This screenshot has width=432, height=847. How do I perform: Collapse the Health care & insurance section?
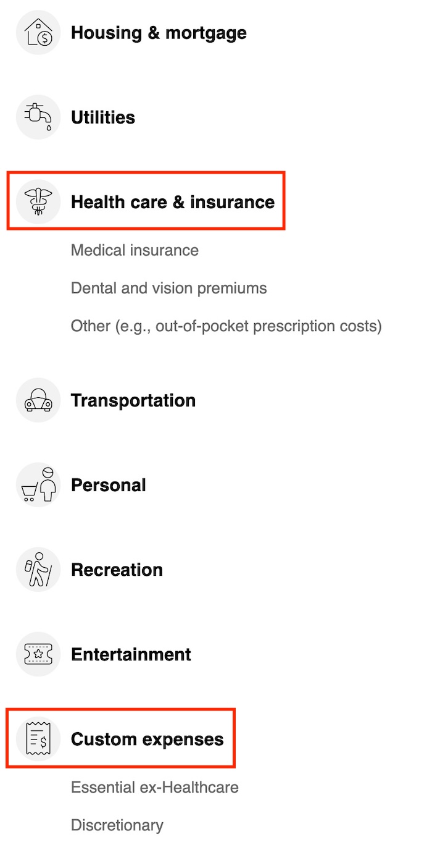pyautogui.click(x=173, y=202)
